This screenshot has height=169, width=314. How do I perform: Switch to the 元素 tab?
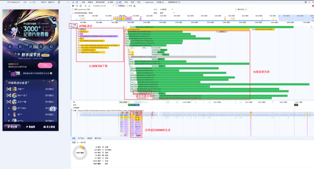coord(83,2)
